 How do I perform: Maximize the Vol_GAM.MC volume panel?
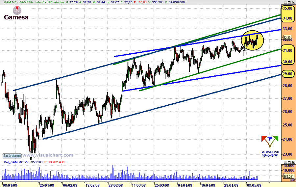tap(289, 162)
